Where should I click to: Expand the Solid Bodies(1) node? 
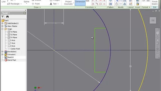(x=2, y=23)
